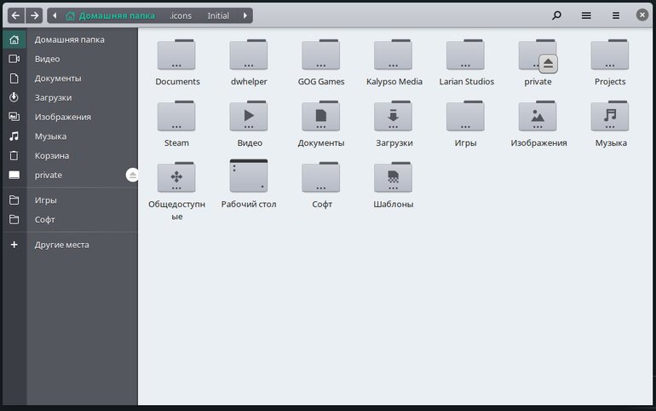This screenshot has width=656, height=411.
Task: Select the Рабочий стол folder
Action: click(249, 184)
